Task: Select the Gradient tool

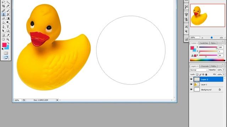Action: click(x=8, y=18)
